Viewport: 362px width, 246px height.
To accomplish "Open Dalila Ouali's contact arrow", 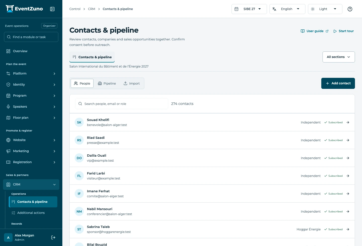I will [x=348, y=158].
